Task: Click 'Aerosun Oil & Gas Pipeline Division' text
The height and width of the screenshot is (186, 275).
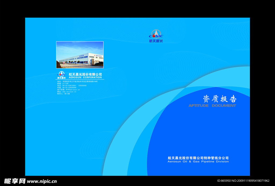Action: 198,162
